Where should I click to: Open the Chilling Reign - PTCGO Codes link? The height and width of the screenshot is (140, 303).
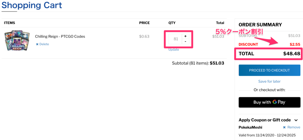(x=60, y=37)
